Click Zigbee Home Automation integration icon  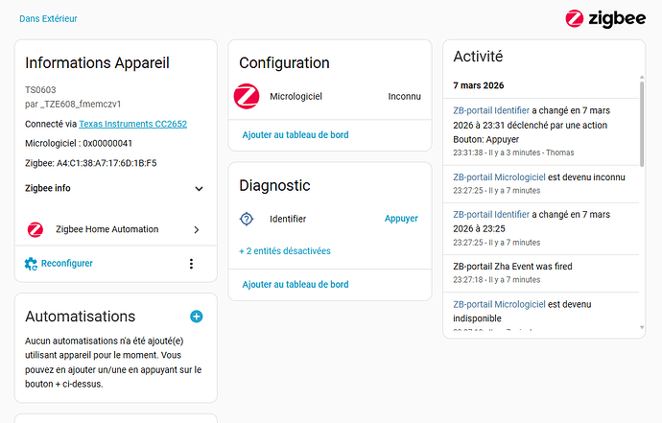pos(35,229)
